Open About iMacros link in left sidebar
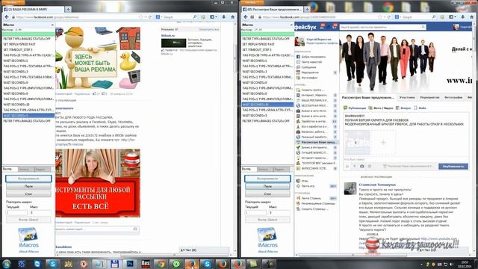This screenshot has height=269, width=478. tap(28, 252)
